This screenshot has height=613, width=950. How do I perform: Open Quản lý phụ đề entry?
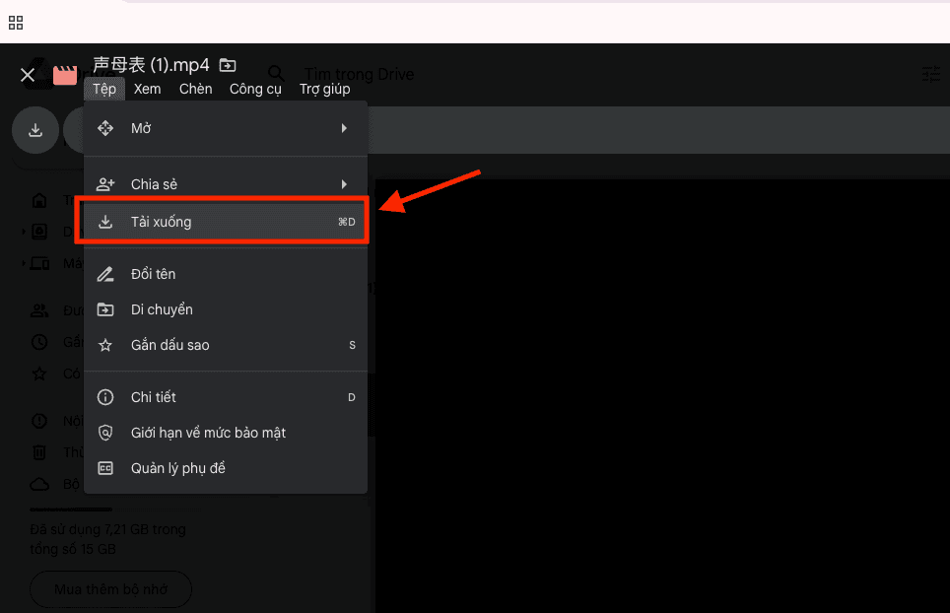pos(226,468)
